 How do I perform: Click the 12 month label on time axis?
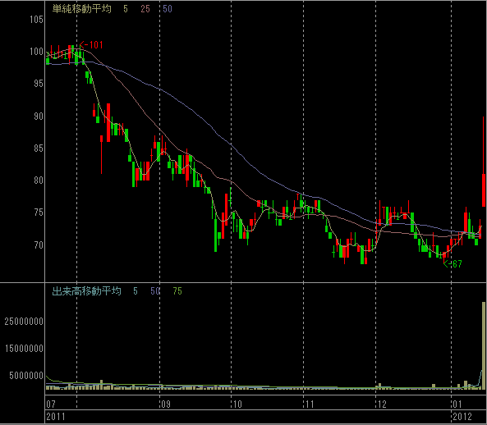coord(382,404)
